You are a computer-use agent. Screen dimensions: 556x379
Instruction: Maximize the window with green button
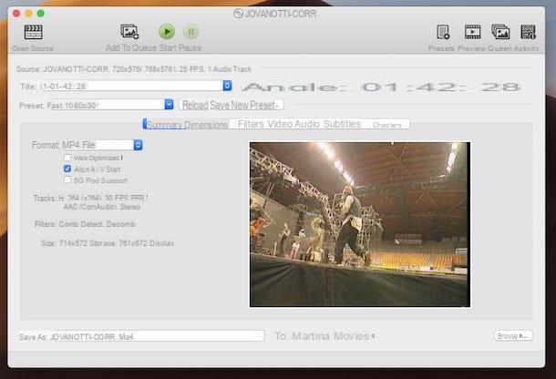point(41,14)
